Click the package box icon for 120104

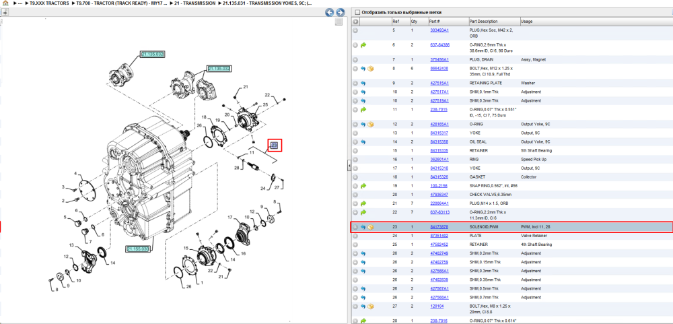tap(370, 306)
